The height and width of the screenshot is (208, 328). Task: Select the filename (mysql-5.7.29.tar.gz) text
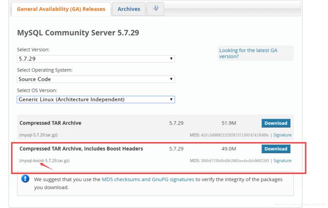38,135
